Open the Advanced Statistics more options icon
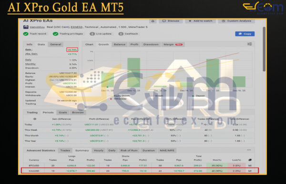Image resolution: width=286 pixels, height=184 pixels. click(249, 150)
